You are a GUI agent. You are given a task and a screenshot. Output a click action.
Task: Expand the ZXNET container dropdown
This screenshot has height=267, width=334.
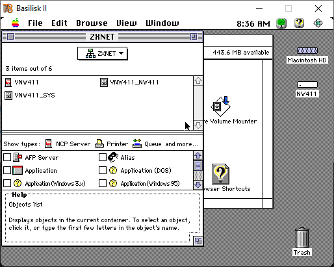point(102,53)
